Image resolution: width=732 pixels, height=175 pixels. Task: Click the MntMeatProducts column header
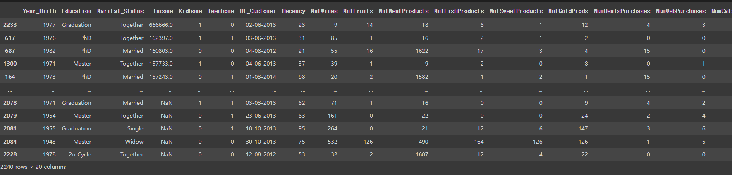coord(404,11)
